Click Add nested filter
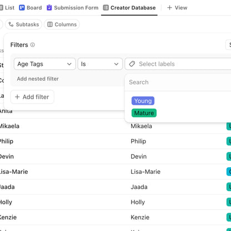The image size is (231, 231). (x=38, y=79)
